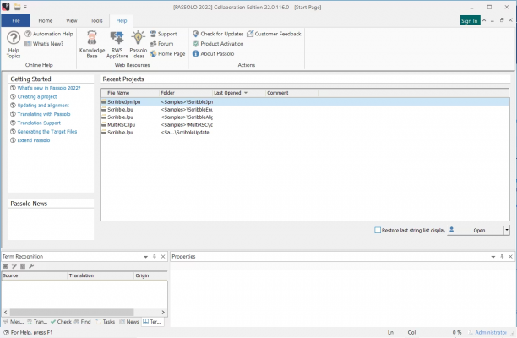Image resolution: width=517 pixels, height=338 pixels.
Task: Open Help Topics
Action: pyautogui.click(x=14, y=45)
